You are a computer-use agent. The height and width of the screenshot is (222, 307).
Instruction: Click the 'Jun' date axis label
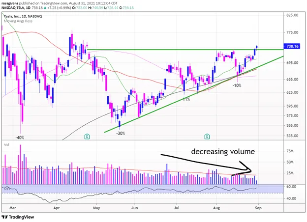[x=134, y=208]
